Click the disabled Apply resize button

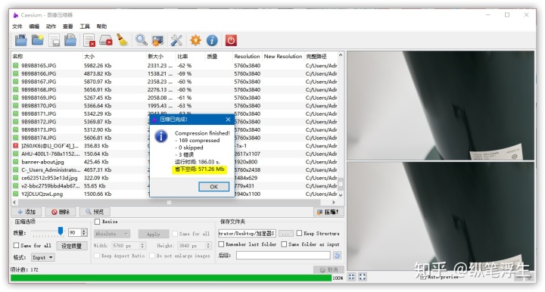point(153,234)
